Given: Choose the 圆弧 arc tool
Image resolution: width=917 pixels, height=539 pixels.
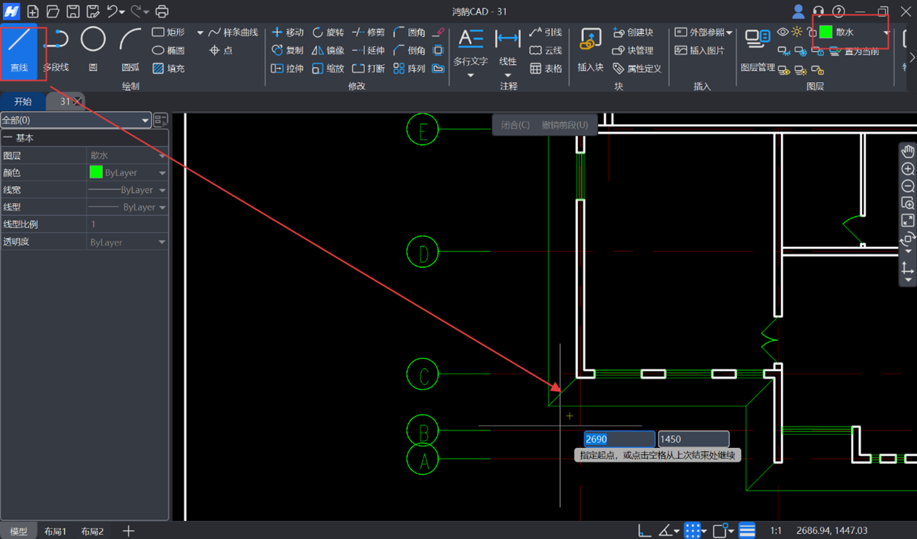Looking at the screenshot, I should point(130,48).
